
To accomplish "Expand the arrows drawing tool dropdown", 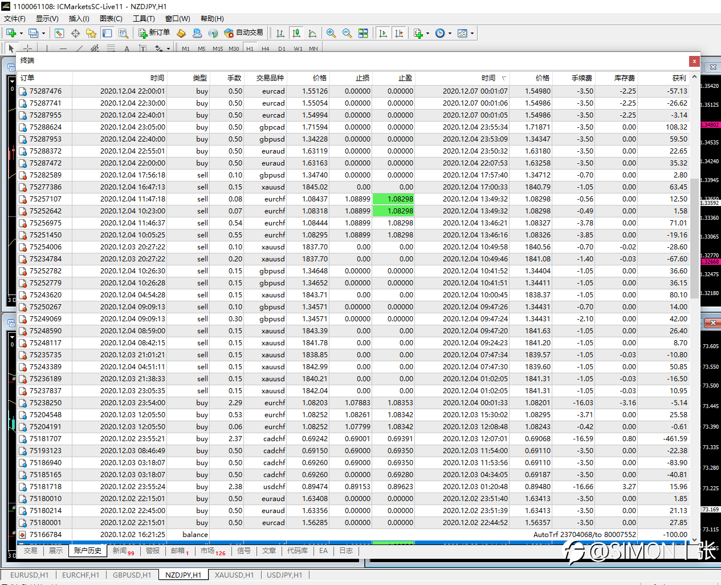I will click(168, 49).
